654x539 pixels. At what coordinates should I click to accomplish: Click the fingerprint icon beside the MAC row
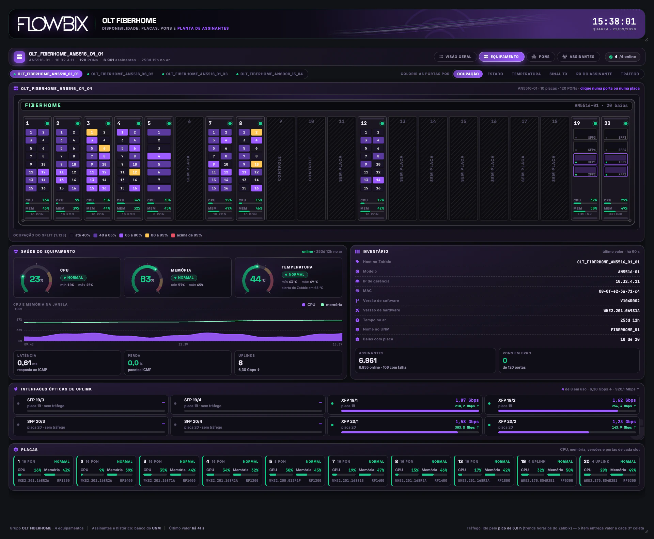357,291
